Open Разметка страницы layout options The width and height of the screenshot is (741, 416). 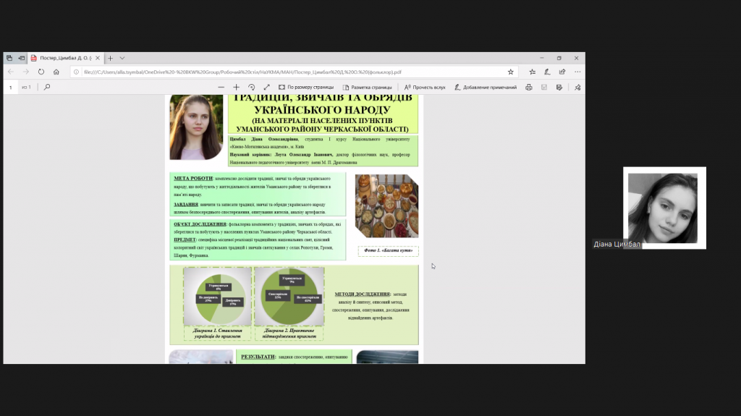click(x=367, y=87)
